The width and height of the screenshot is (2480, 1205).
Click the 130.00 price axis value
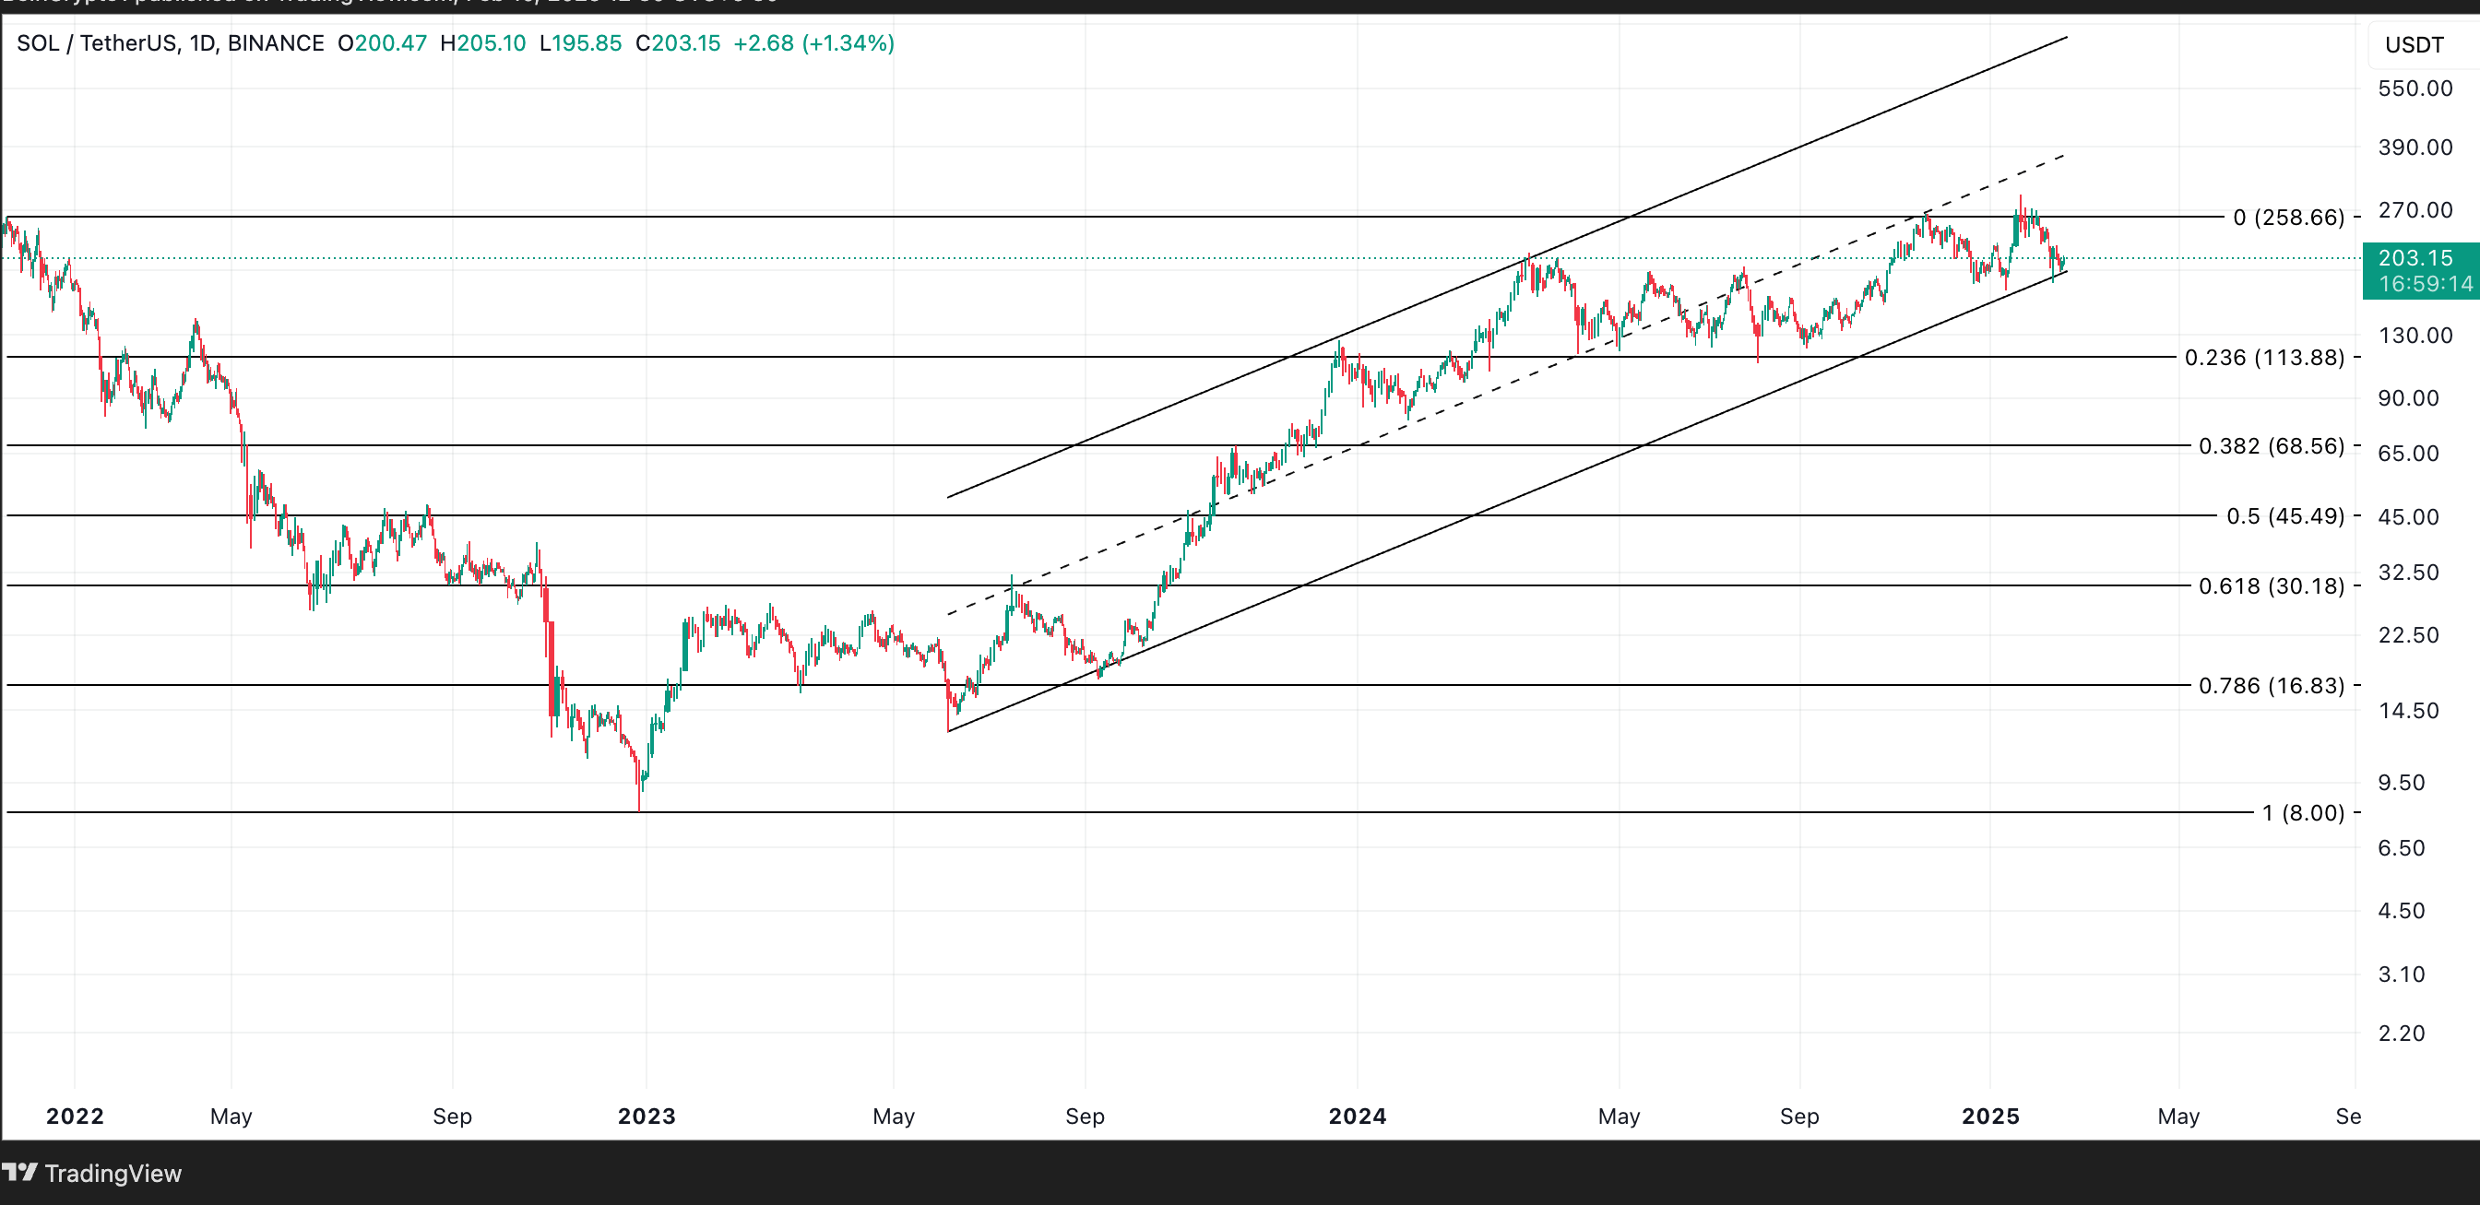click(x=2415, y=336)
